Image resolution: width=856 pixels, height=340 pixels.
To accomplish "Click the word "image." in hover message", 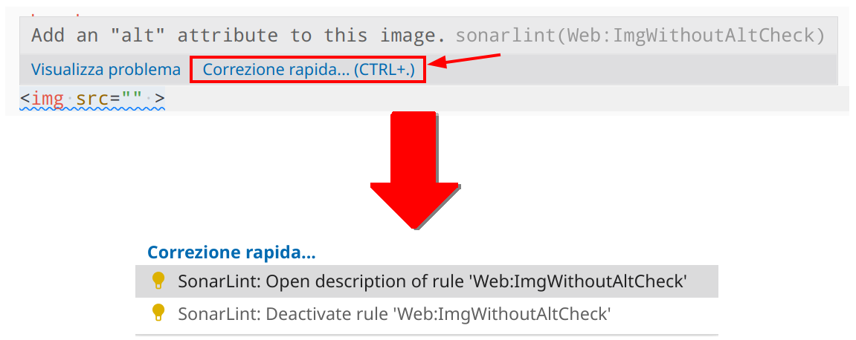I will click(x=413, y=35).
